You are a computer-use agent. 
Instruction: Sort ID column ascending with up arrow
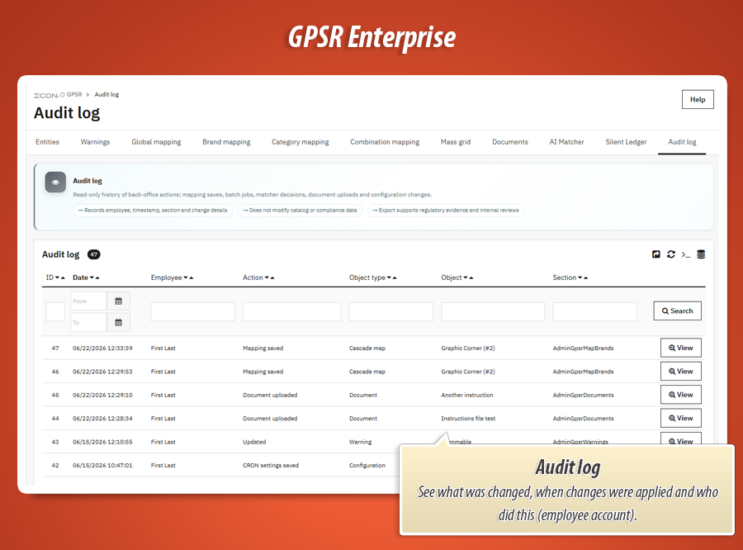tap(63, 277)
